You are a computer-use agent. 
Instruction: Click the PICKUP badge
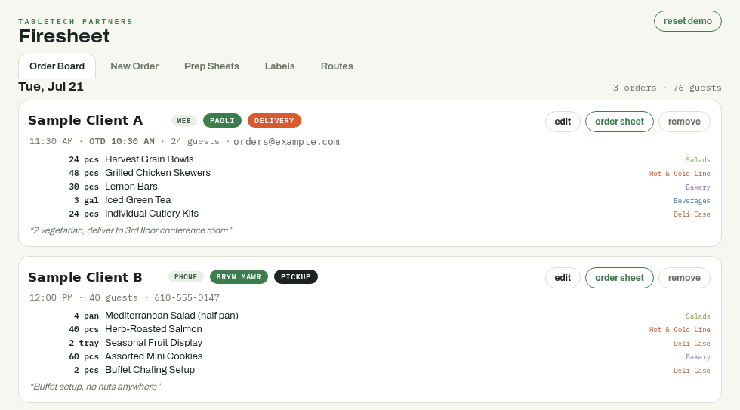tap(296, 277)
